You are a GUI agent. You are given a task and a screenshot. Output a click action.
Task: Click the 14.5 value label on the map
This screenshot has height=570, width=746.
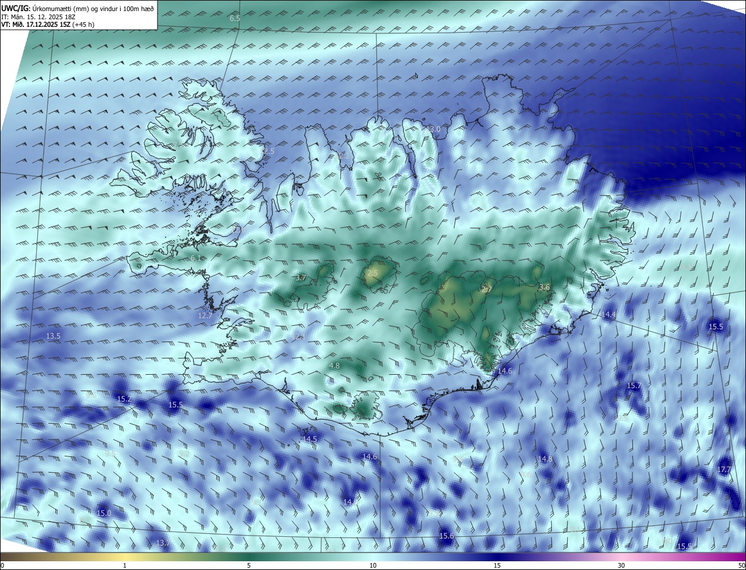tap(309, 439)
